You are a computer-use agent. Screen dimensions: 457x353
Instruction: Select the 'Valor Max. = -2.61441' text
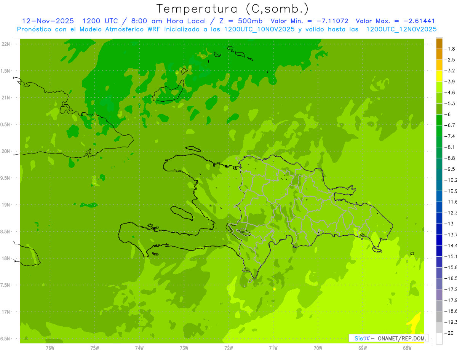(395, 21)
